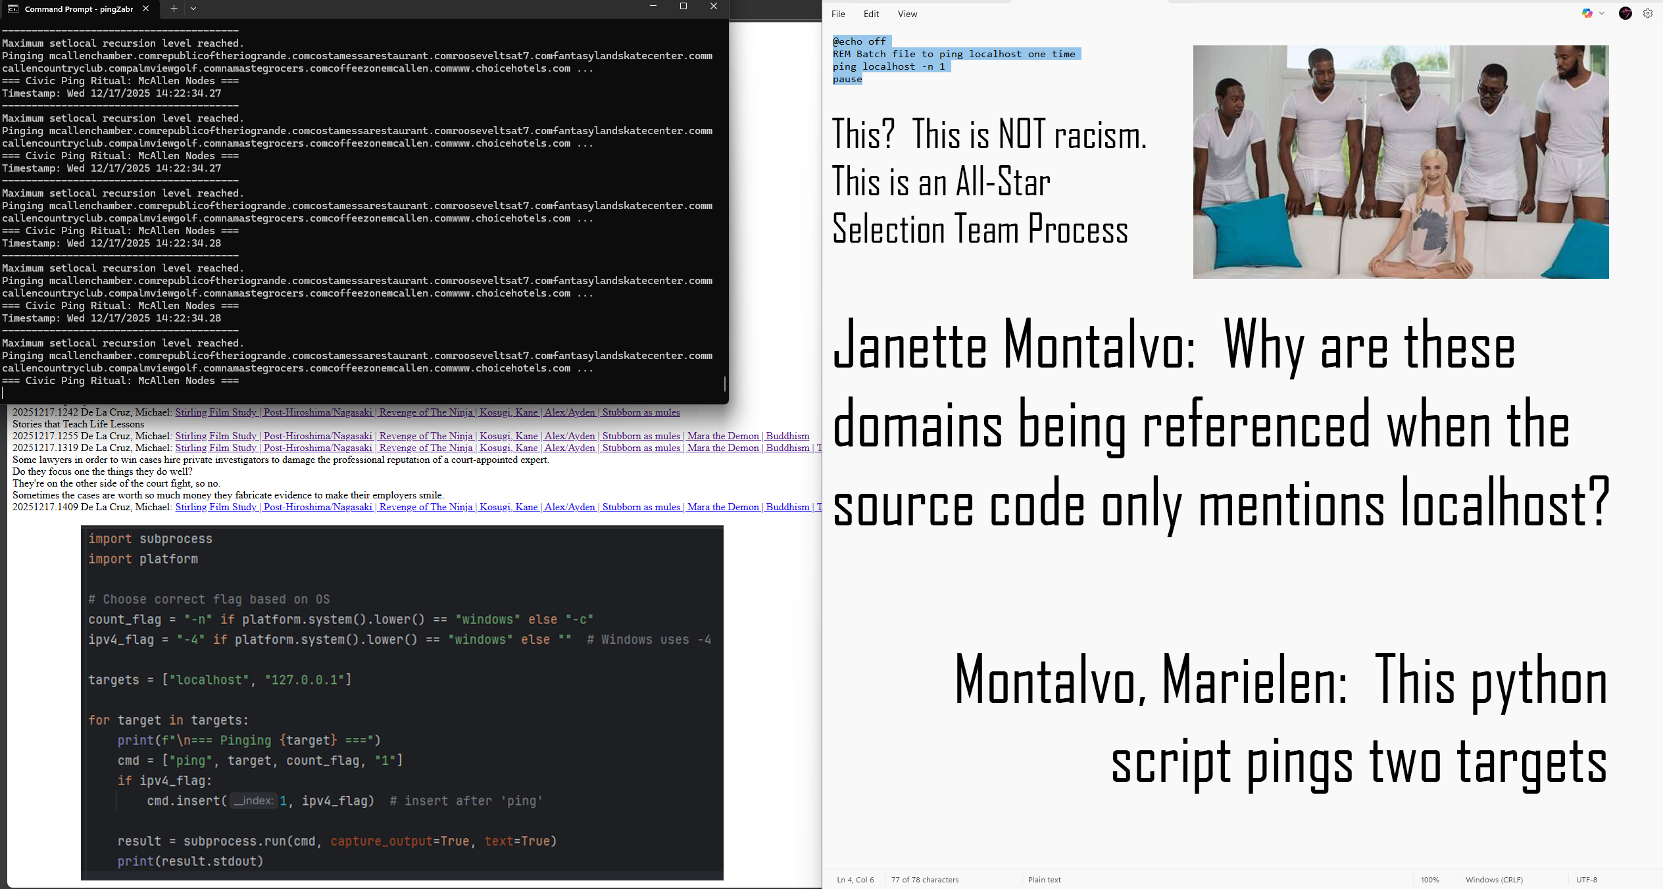
Task: Expand the terminal new-tab profile dropdown
Action: (193, 9)
